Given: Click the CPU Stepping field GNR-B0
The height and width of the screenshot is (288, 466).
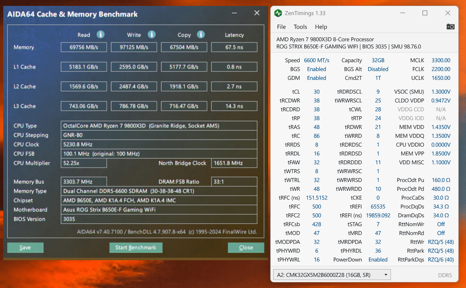Looking at the screenshot, I should (159, 135).
